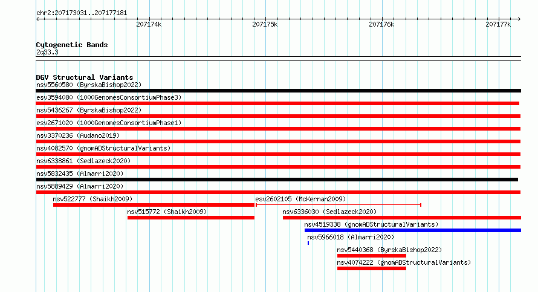
Task: Click the 207175k ruler label
Action: [x=265, y=24]
